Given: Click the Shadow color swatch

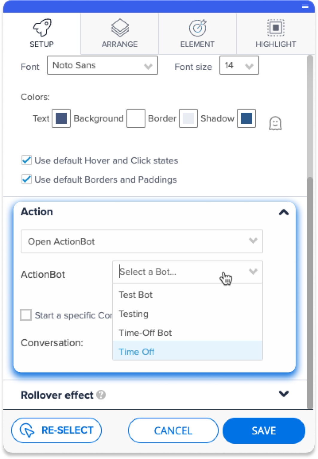Looking at the screenshot, I should click(246, 118).
